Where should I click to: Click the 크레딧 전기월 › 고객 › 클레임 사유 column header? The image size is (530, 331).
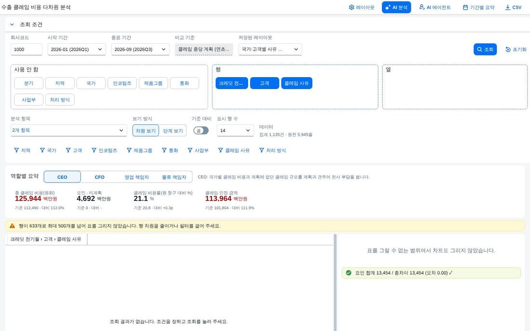coord(46,239)
